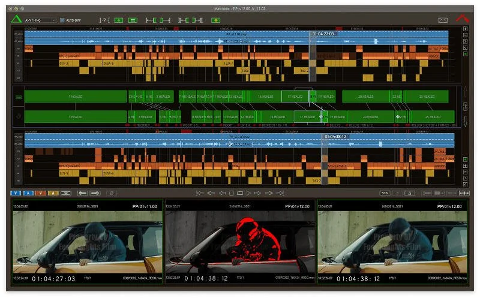The width and height of the screenshot is (480, 298).
Task: Click the extend-left block trim icon
Action: [x=151, y=20]
